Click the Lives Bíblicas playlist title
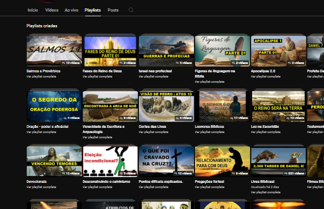 [263, 182]
